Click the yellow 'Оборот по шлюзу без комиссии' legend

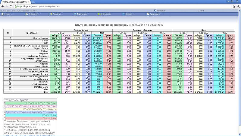click(31, 109)
